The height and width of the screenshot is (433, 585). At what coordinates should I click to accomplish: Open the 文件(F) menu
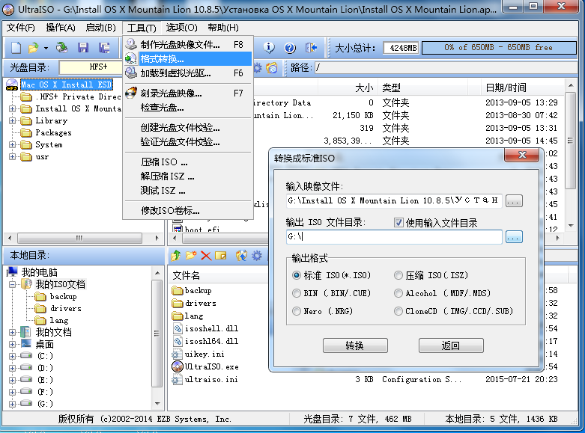(x=21, y=28)
